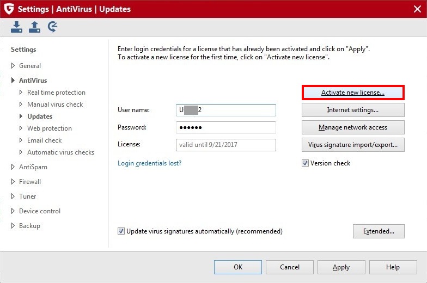Open Help from the dialog
The width and height of the screenshot is (427, 283).
[393, 267]
